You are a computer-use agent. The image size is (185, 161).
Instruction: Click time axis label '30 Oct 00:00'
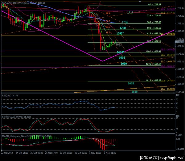click(x=66, y=153)
